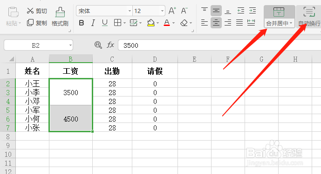Screen dimensions: 321x174
Task: Click the Paste (粘贴) icon
Action: [14, 12]
